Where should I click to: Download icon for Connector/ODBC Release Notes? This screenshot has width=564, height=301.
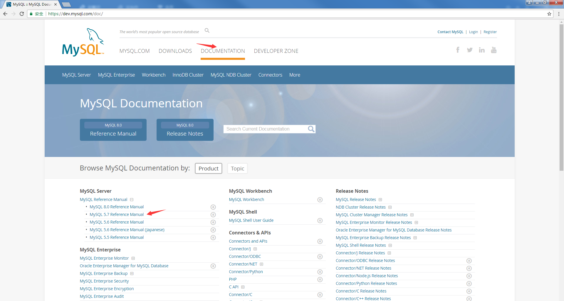(469, 261)
